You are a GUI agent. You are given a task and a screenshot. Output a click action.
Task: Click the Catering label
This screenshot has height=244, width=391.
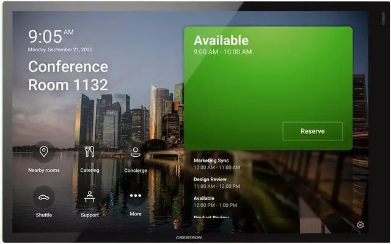pos(90,170)
